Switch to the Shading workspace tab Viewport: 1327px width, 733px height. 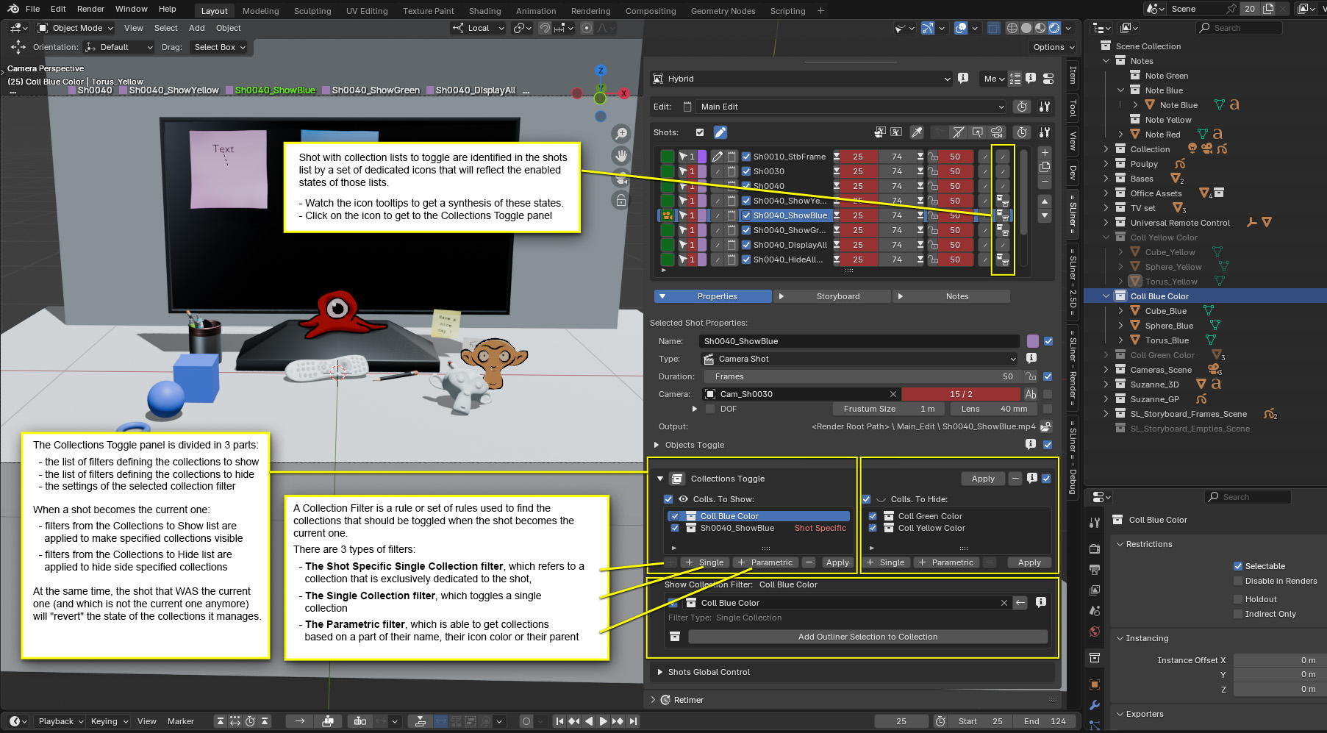pos(484,11)
